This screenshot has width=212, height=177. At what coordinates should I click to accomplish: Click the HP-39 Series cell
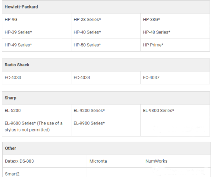click(36, 32)
